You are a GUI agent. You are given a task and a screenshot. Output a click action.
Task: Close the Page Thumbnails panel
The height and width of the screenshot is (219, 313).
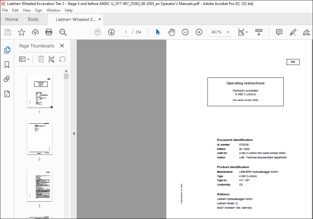coord(62,46)
